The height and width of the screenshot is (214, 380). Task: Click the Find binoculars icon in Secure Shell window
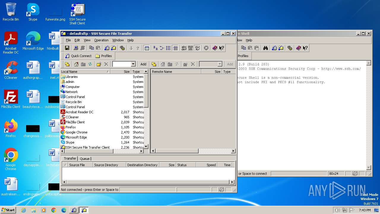click(265, 48)
